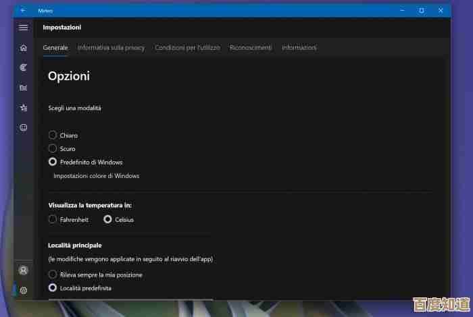Click the settings gear icon in sidebar
The width and height of the screenshot is (473, 317).
(24, 291)
